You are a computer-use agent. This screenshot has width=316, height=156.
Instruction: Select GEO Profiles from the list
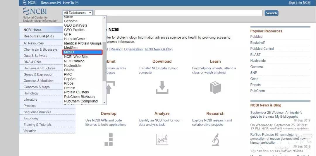tap(74, 30)
